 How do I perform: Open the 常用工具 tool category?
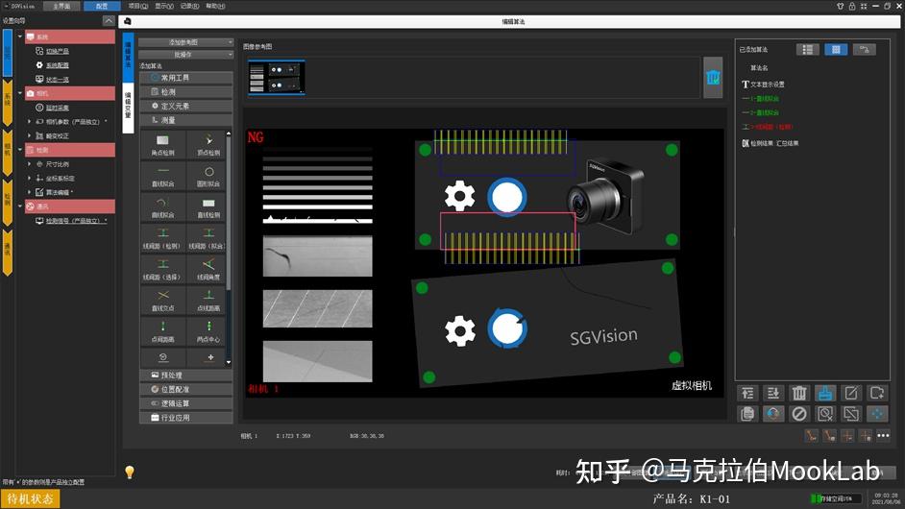185,78
